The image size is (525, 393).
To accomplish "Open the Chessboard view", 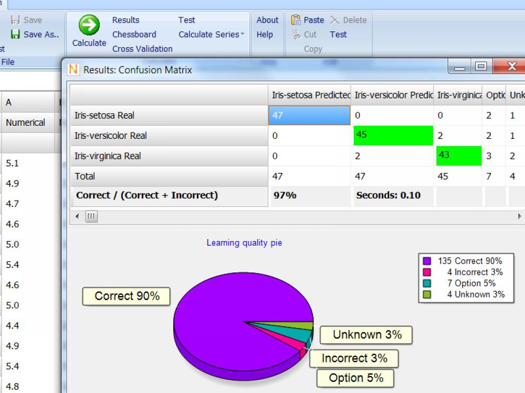I will point(134,34).
